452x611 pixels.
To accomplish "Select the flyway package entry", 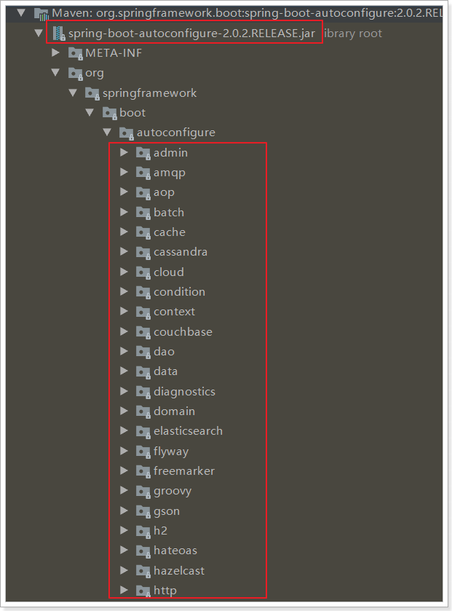I will point(171,452).
